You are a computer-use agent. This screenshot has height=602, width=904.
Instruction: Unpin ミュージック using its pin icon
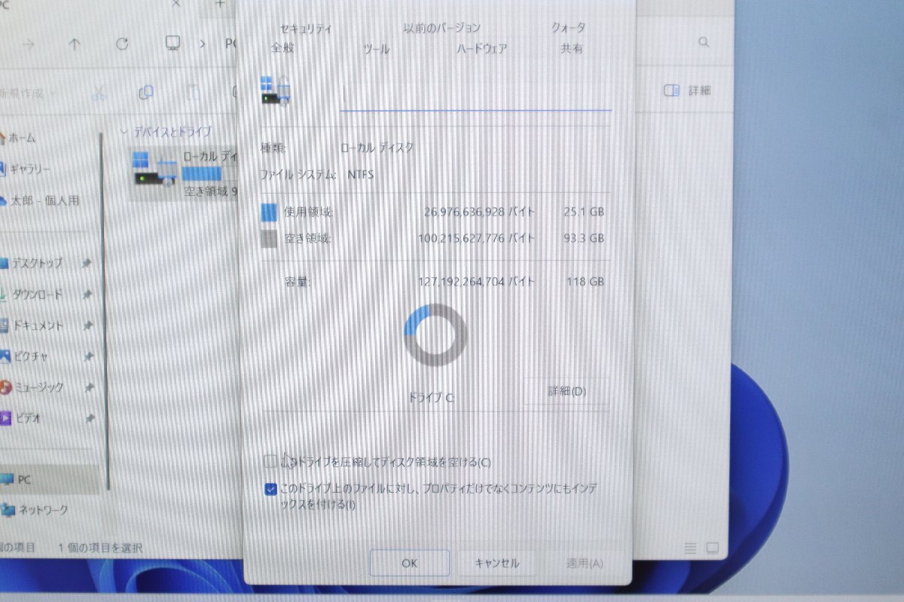tap(88, 387)
